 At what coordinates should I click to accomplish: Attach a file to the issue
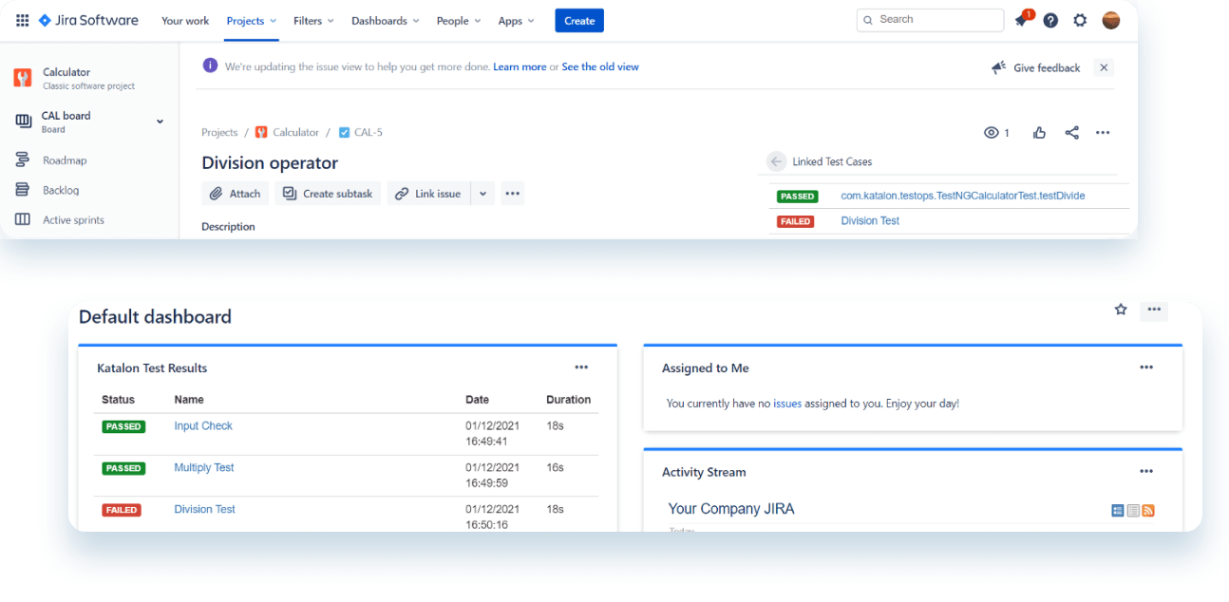236,194
